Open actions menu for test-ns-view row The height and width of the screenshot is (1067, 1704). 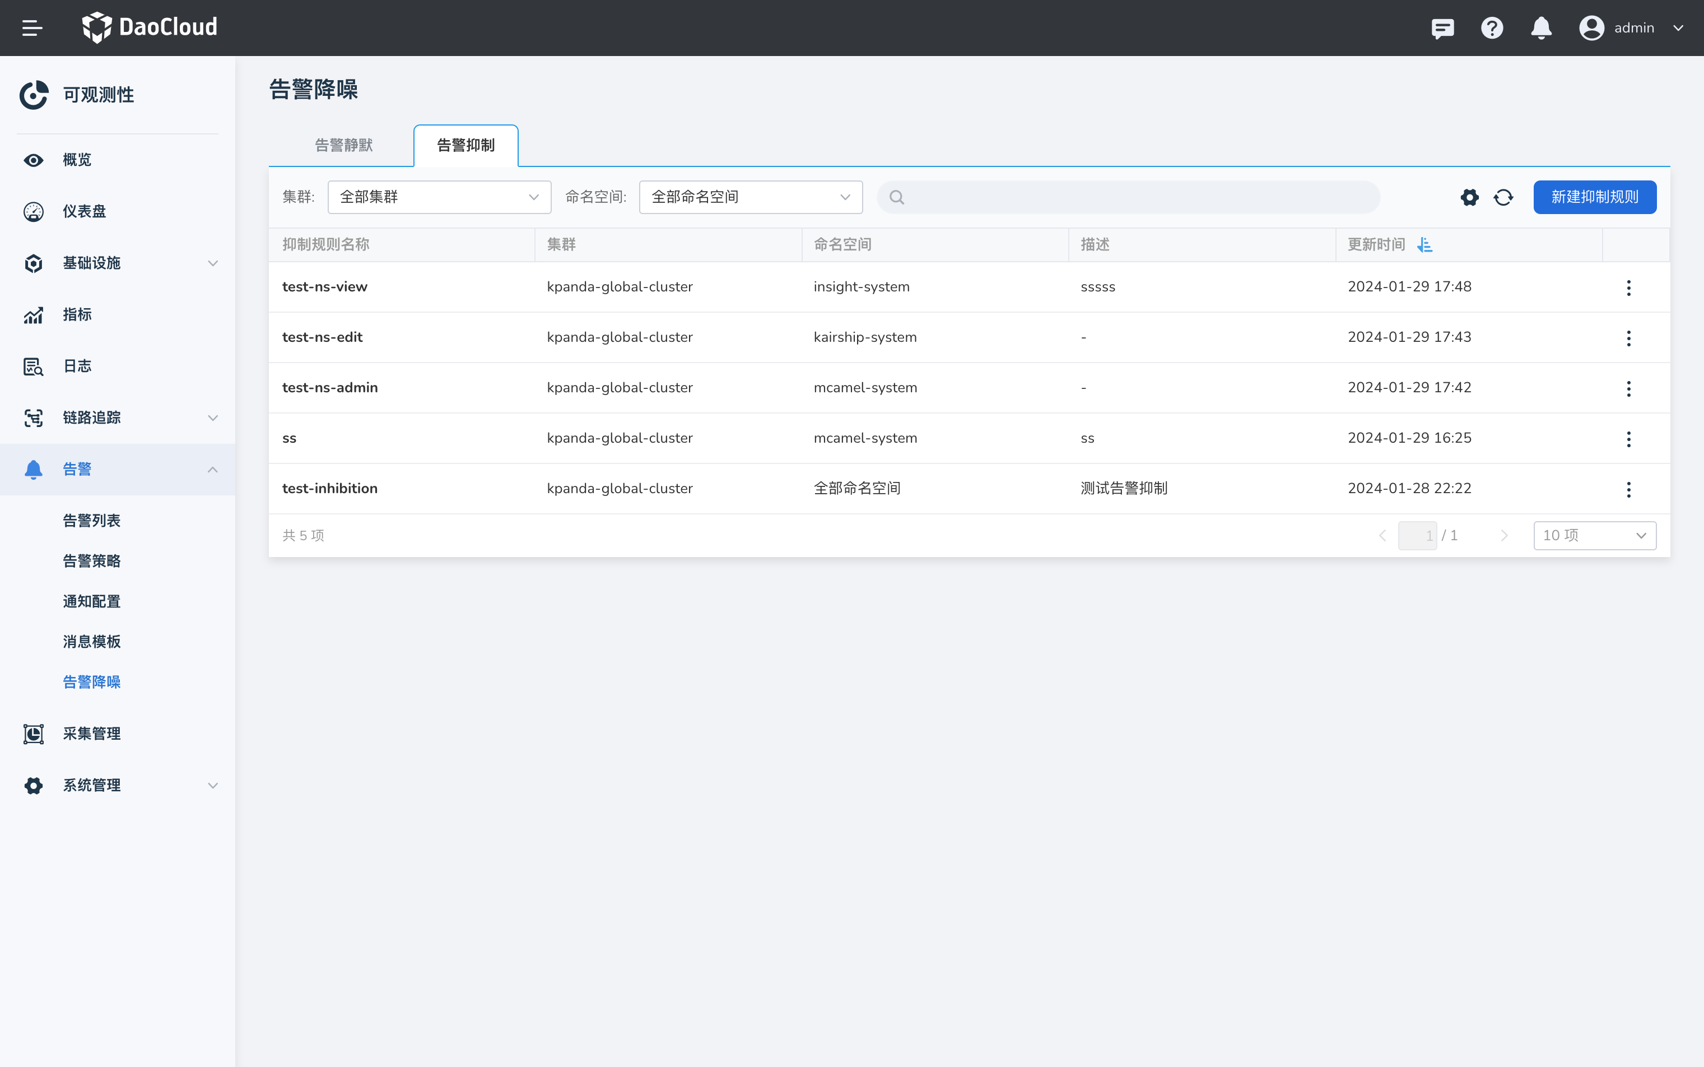point(1628,287)
